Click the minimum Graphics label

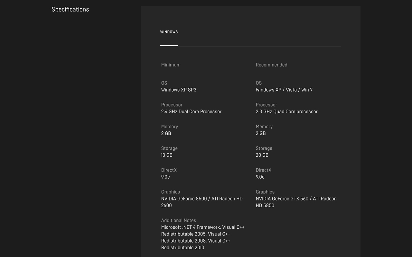170,192
